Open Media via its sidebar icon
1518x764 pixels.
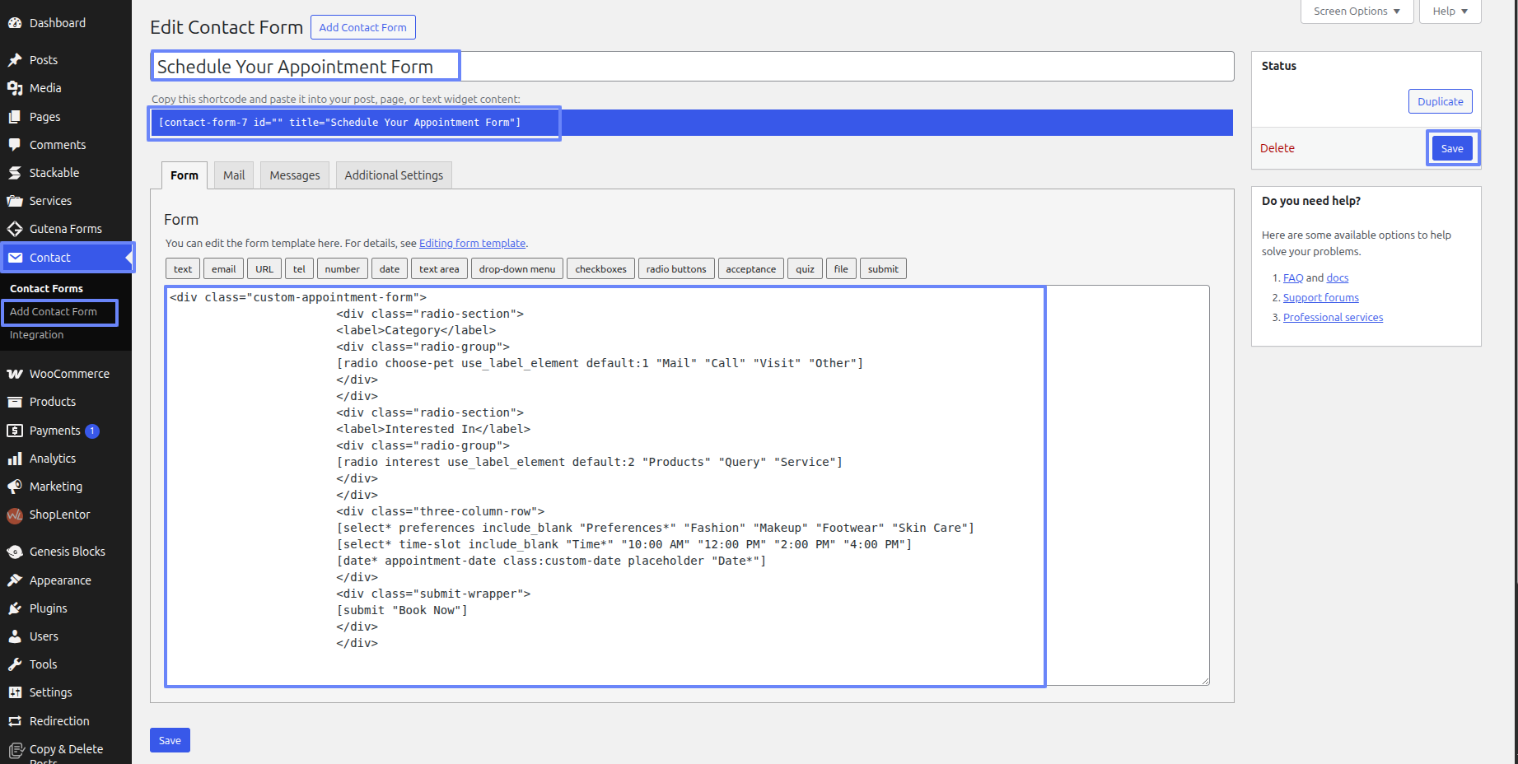click(x=15, y=88)
